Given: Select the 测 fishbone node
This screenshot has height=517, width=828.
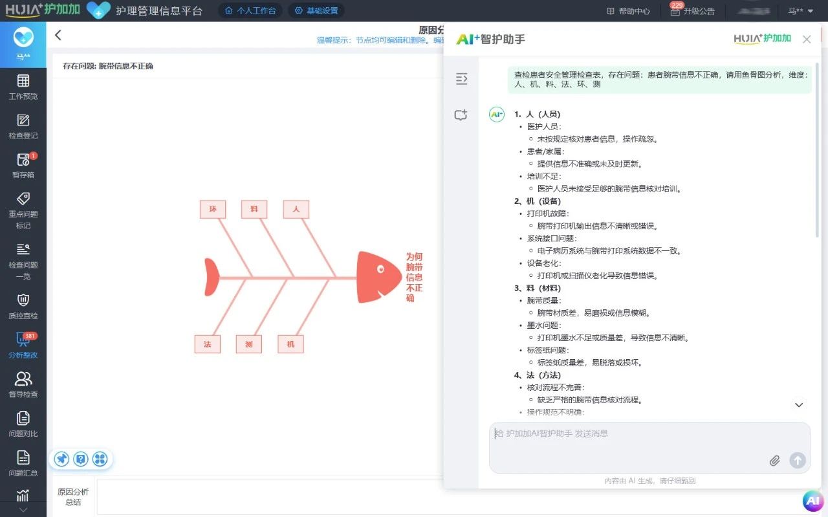Looking at the screenshot, I should [x=249, y=344].
